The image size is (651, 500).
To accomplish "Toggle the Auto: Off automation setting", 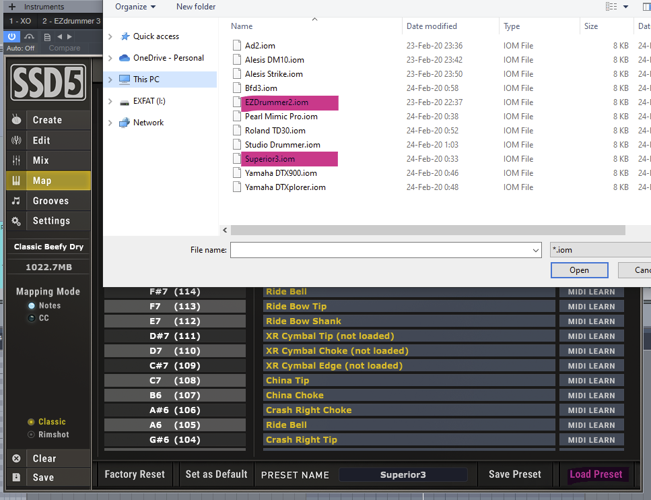I will 21,49.
